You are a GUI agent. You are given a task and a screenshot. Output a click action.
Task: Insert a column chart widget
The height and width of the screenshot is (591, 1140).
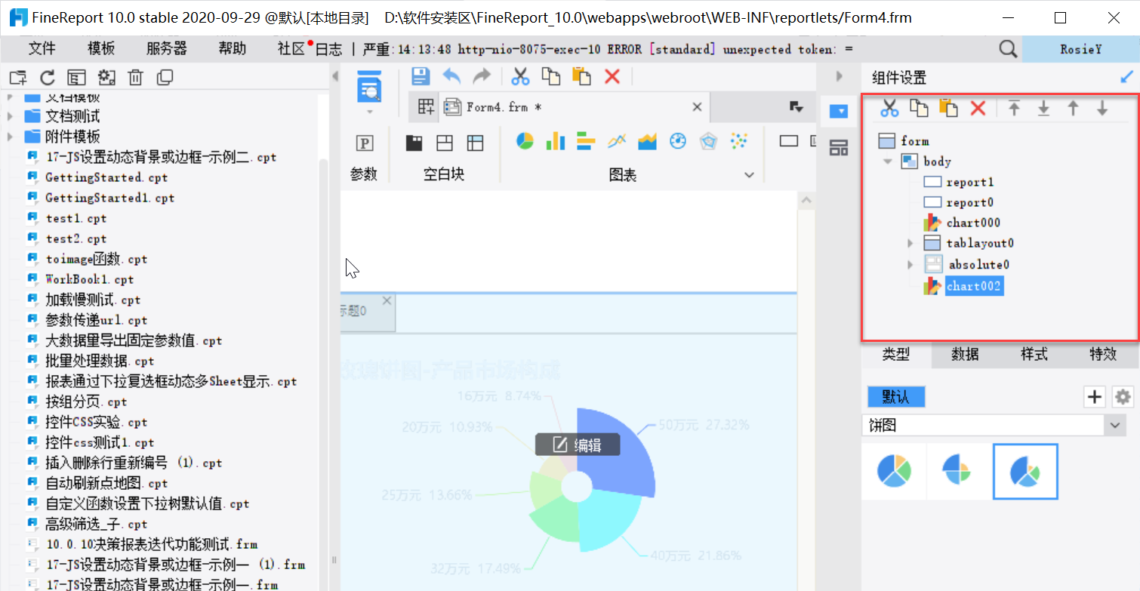(556, 141)
